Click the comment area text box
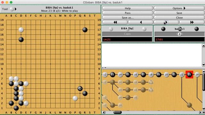Viewport: 205px width, 115px height. 152,55
